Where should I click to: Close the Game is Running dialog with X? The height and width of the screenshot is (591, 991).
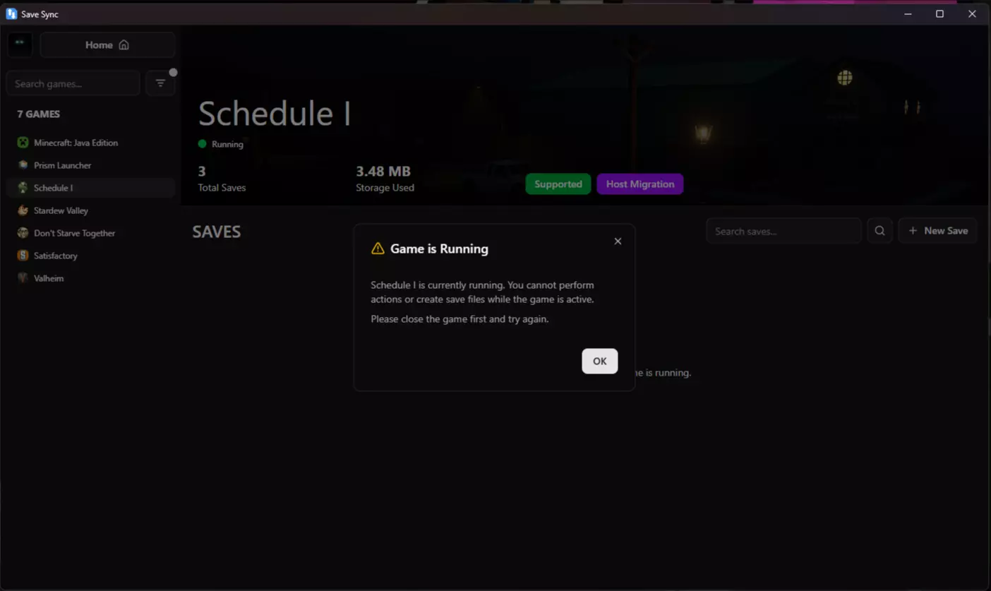618,241
